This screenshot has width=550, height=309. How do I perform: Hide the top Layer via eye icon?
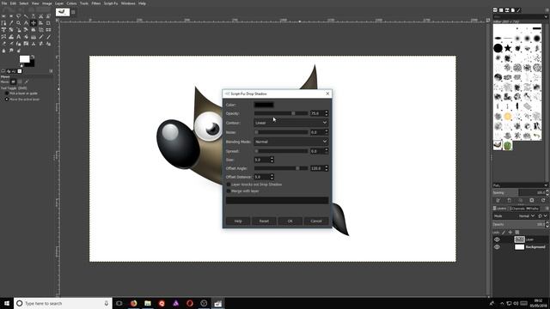[x=497, y=239]
